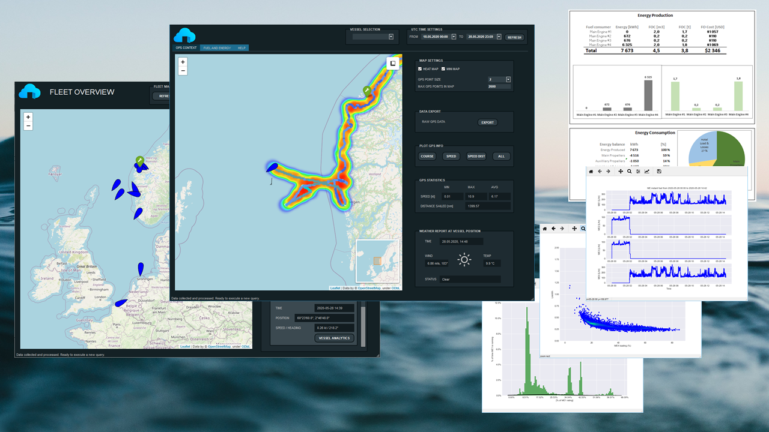This screenshot has width=769, height=432.
Task: Open the TO date dropdown
Action: [x=499, y=37]
